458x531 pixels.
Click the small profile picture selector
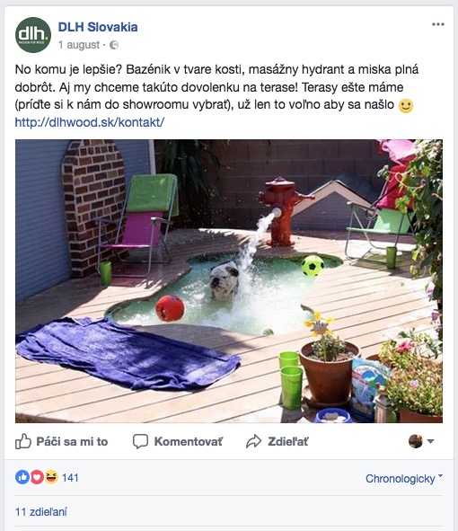click(416, 441)
